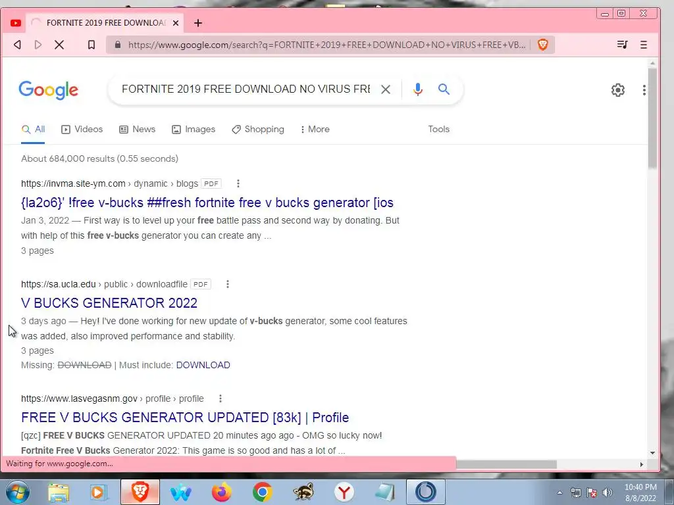Open the blue circle app in taskbar
The width and height of the screenshot is (674, 505).
tap(426, 492)
